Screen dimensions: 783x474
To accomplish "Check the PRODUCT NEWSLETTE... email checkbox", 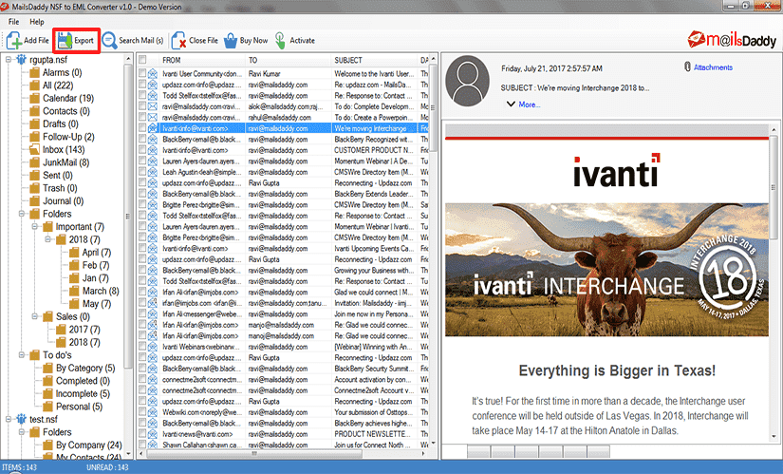I will click(x=142, y=434).
